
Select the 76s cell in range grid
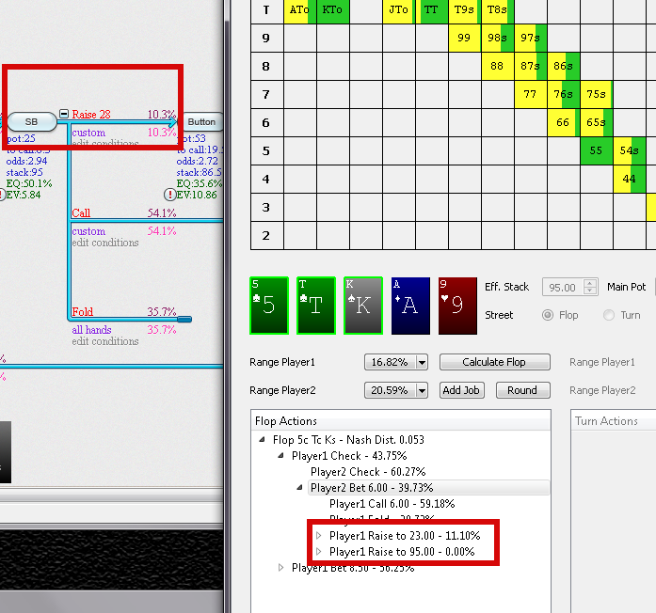563,94
